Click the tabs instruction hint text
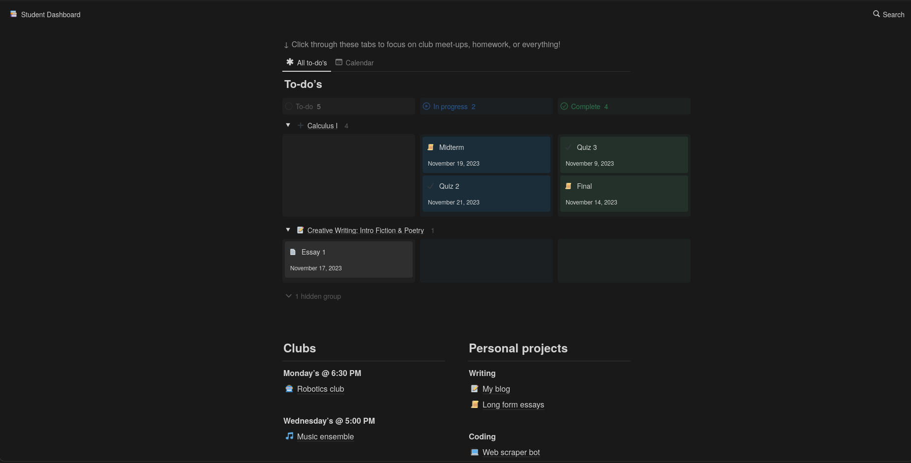The height and width of the screenshot is (463, 911). click(422, 45)
